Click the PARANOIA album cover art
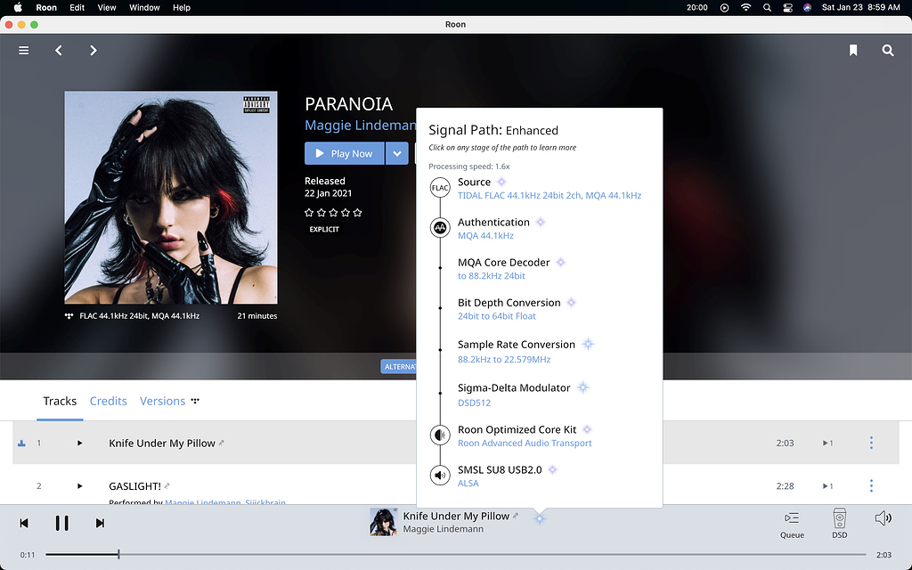This screenshot has height=570, width=912. click(170, 197)
